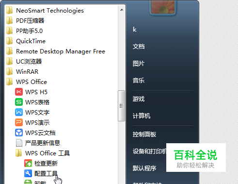Select the WPS H5 text label
The height and width of the screenshot is (184, 238).
(x=36, y=92)
